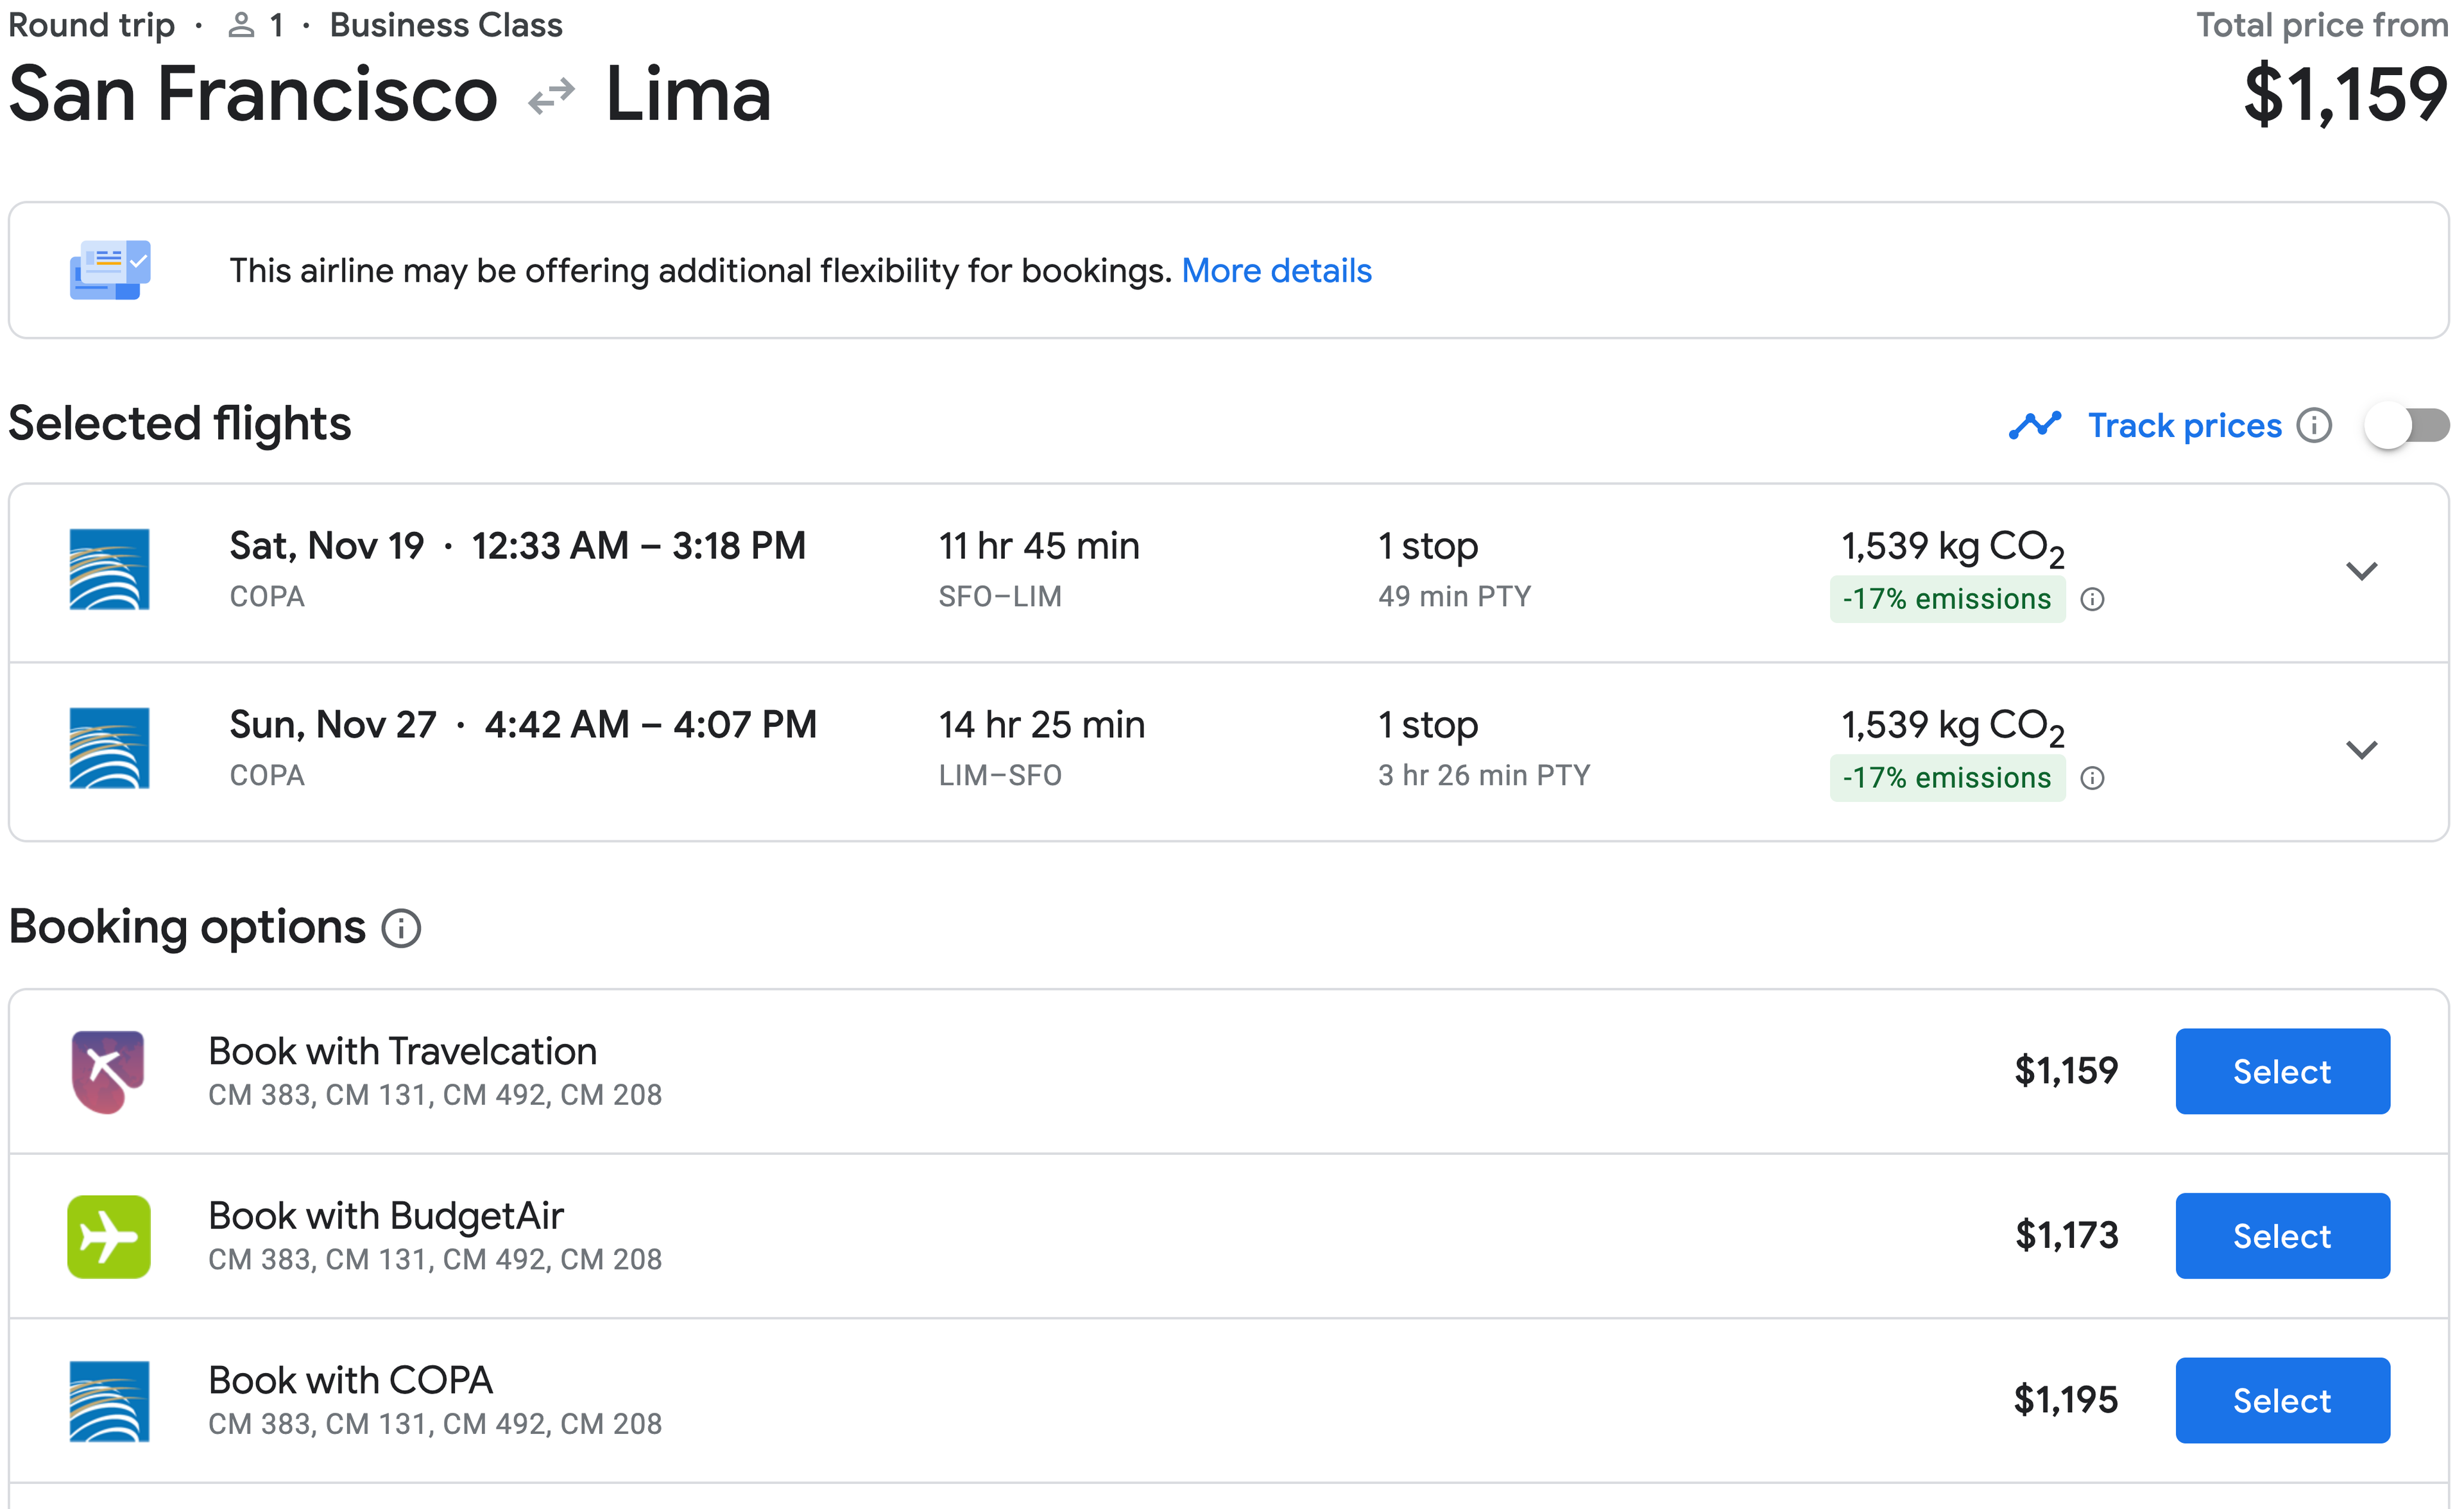Click the COPA logo on Nov 19 flight
Image resolution: width=2464 pixels, height=1509 pixels.
110,569
